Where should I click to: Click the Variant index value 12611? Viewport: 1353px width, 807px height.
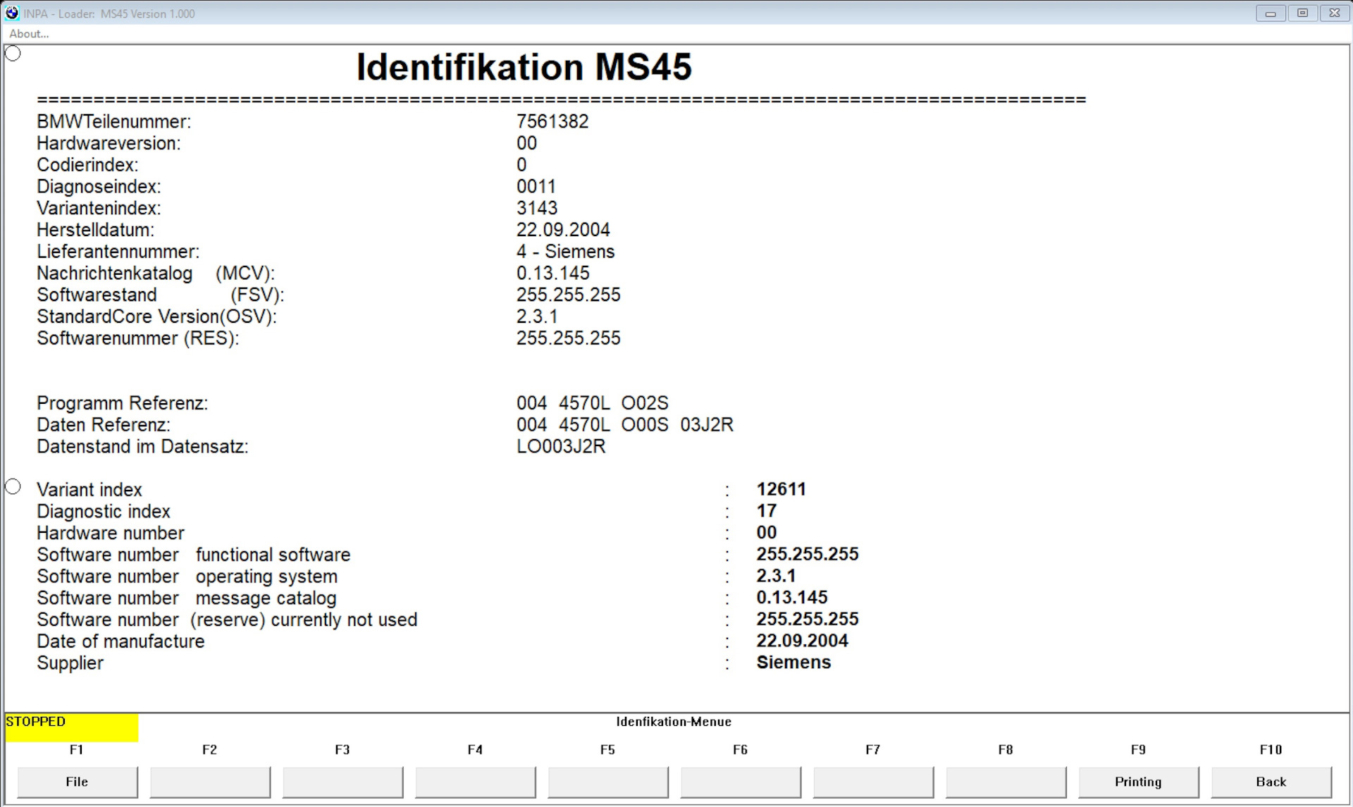(781, 489)
